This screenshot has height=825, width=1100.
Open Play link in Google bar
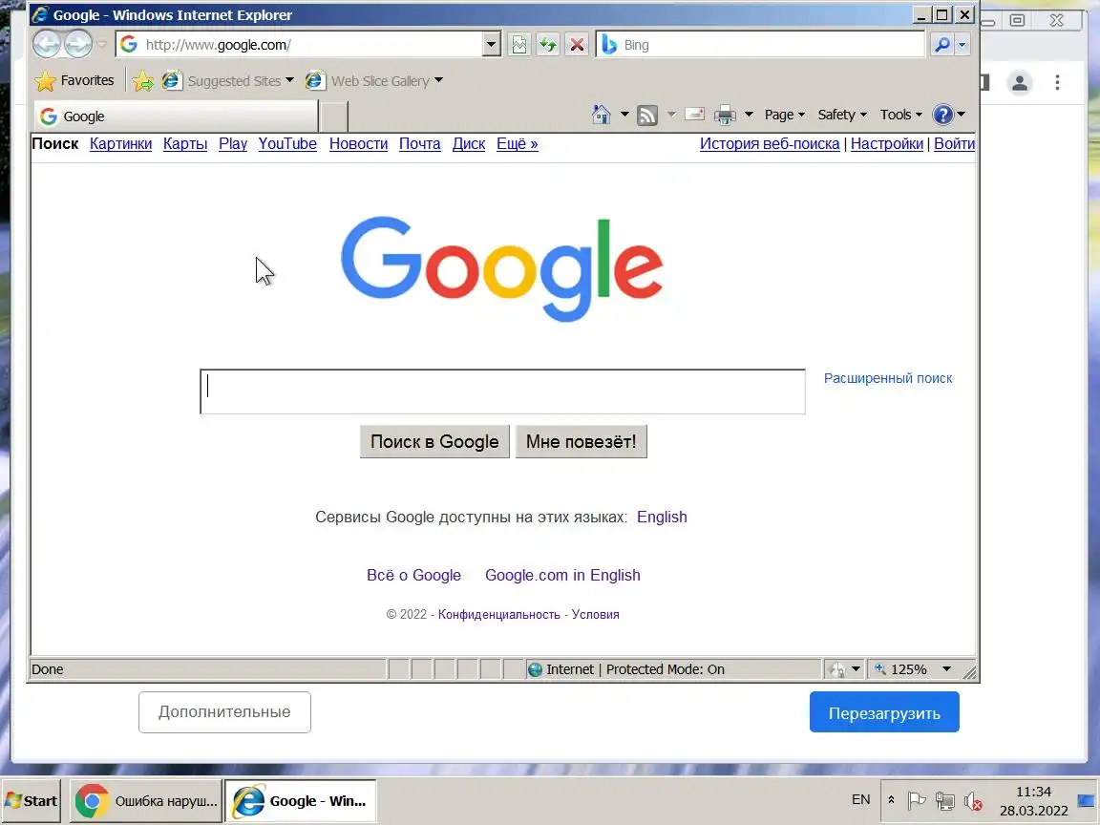(x=233, y=144)
